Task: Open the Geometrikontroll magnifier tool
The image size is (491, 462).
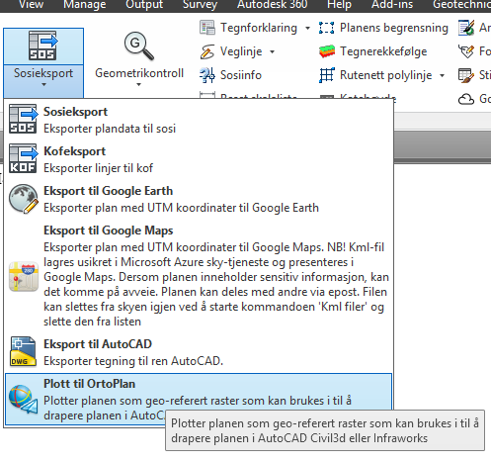Action: (139, 46)
